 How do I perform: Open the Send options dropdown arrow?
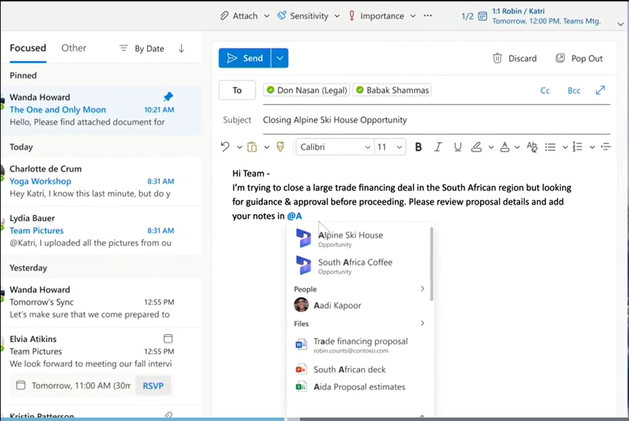280,58
